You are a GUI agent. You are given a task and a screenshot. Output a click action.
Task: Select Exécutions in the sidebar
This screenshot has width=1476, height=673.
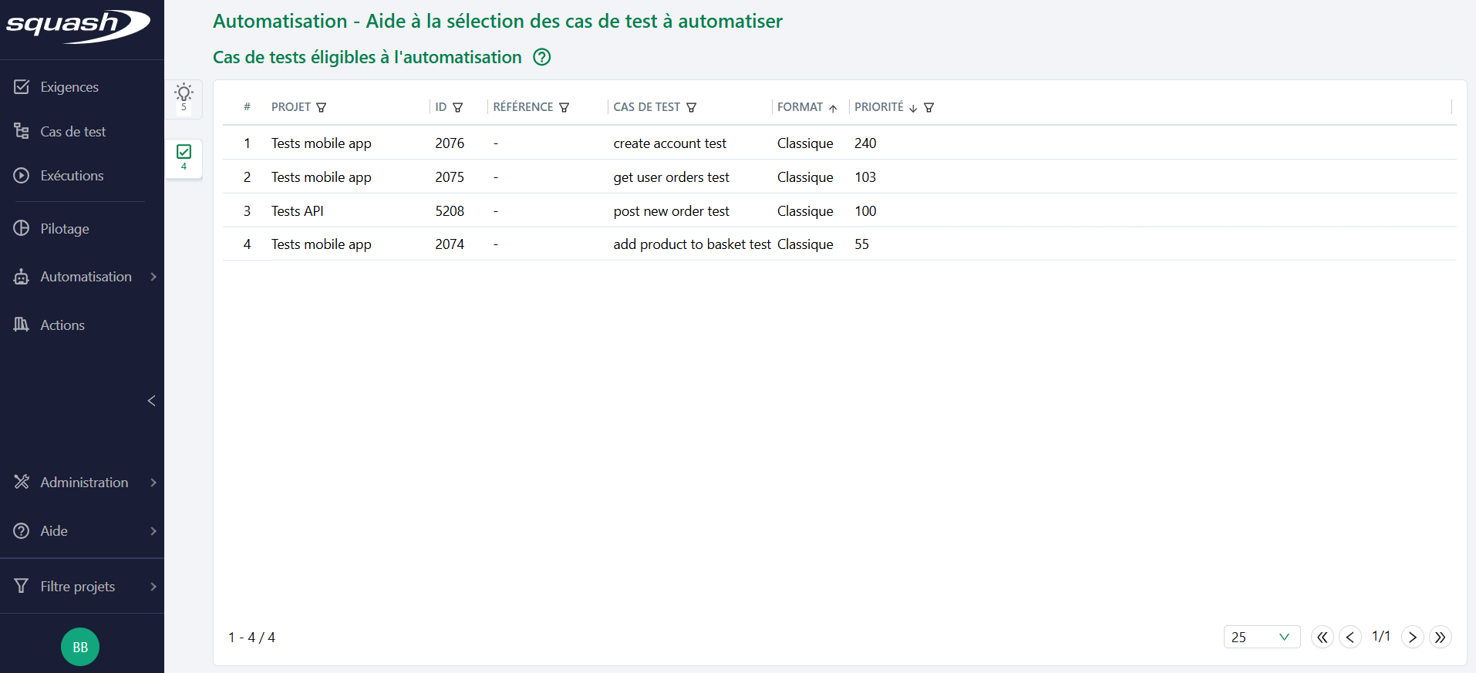(72, 176)
